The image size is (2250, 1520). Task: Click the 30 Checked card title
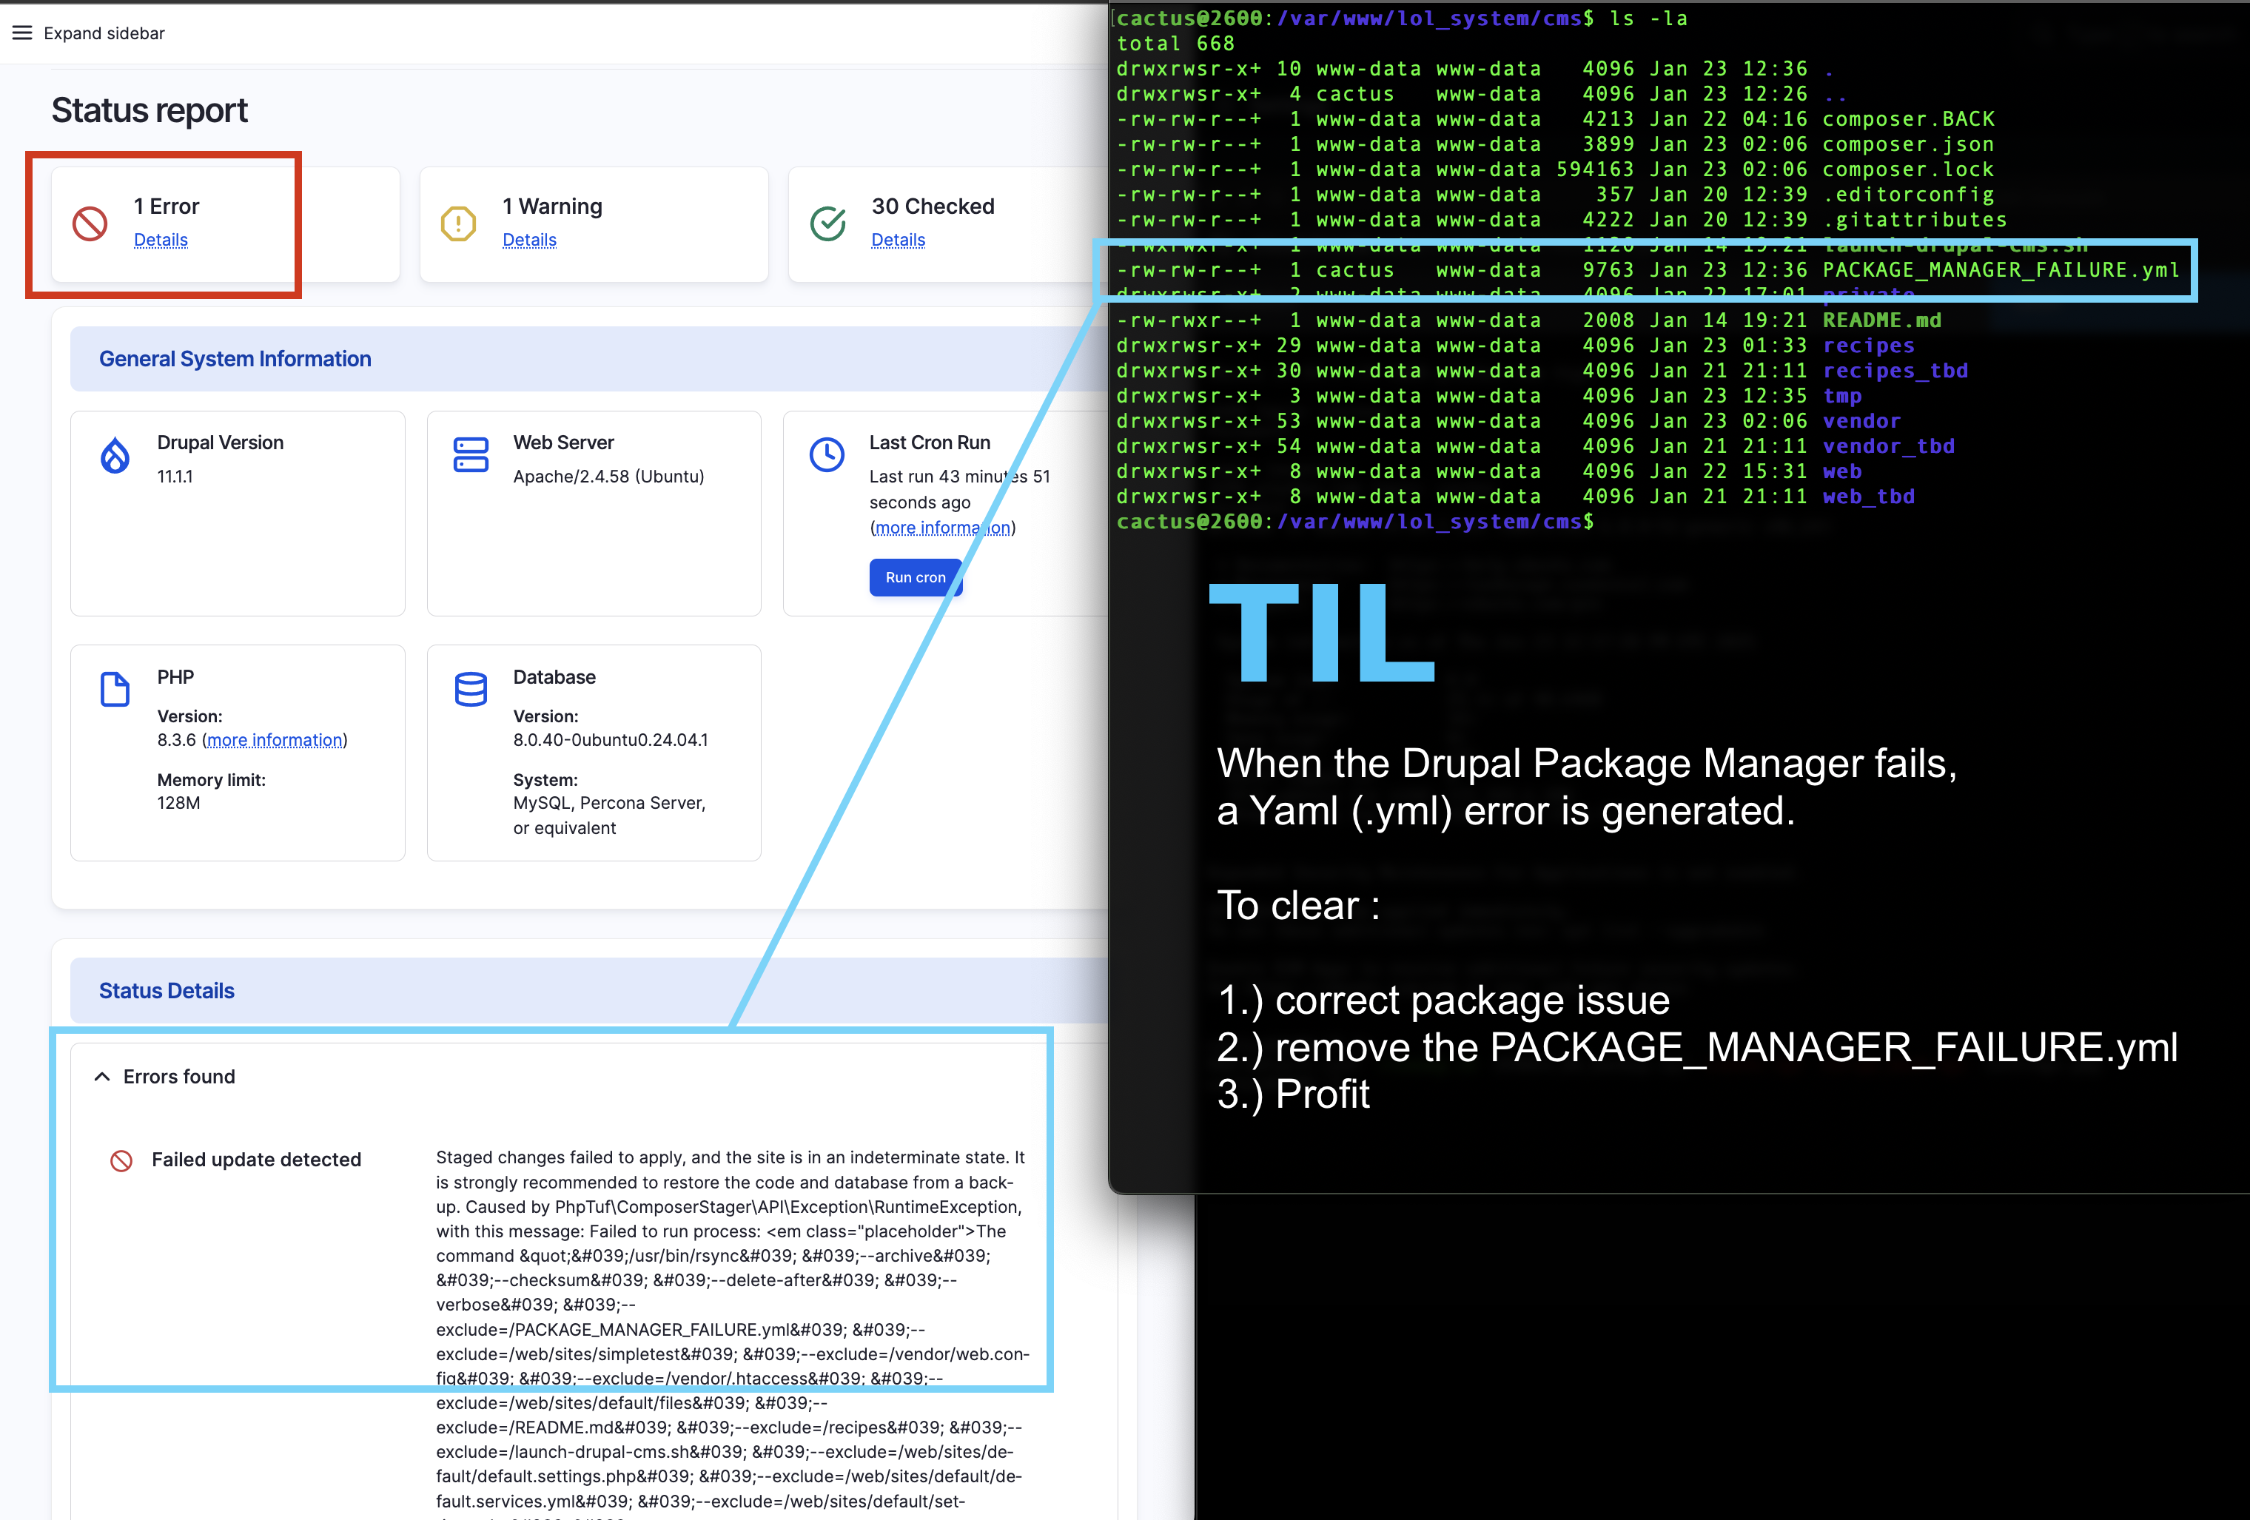tap(933, 206)
